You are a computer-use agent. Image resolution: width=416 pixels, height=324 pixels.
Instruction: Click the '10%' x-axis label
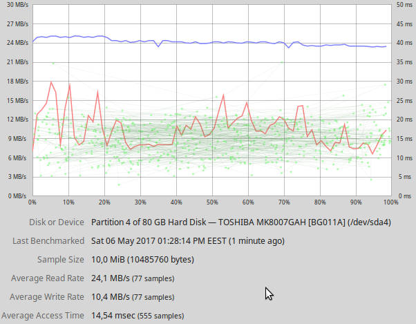pyautogui.click(x=68, y=202)
